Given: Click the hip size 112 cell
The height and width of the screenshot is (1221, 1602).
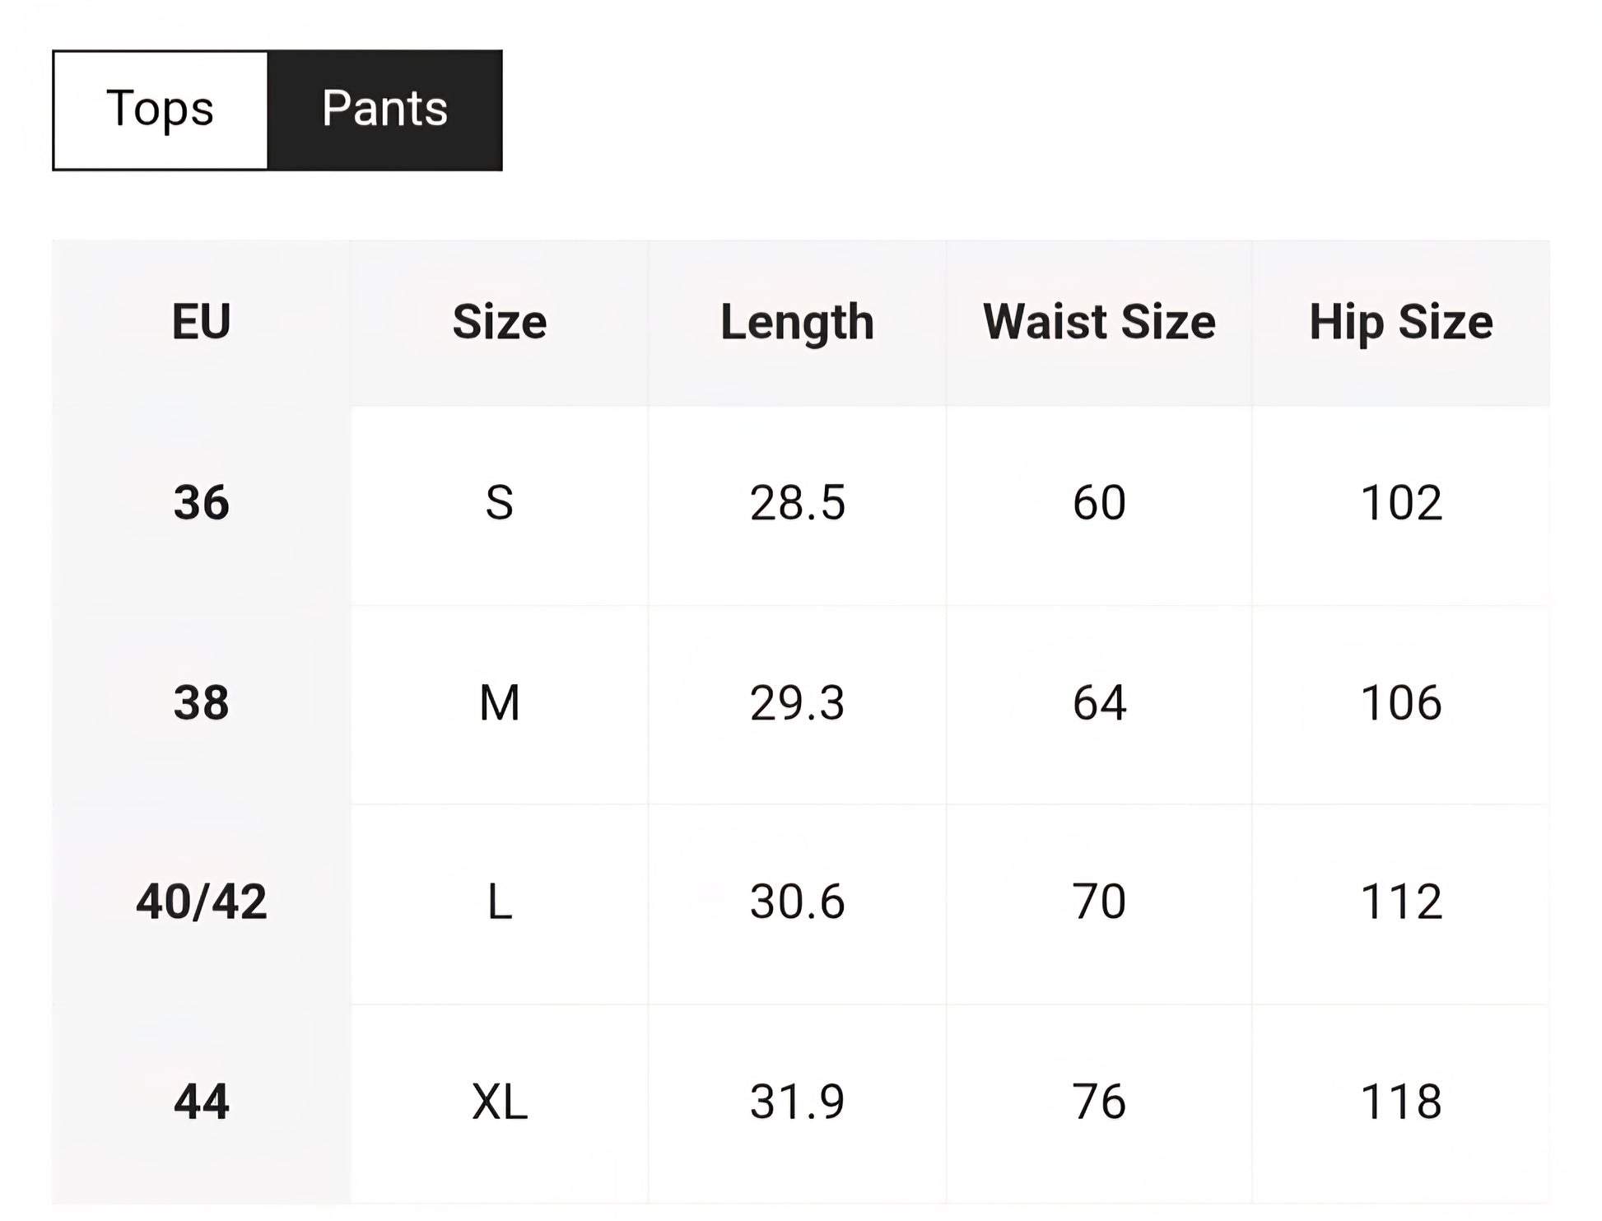Looking at the screenshot, I should tap(1401, 902).
